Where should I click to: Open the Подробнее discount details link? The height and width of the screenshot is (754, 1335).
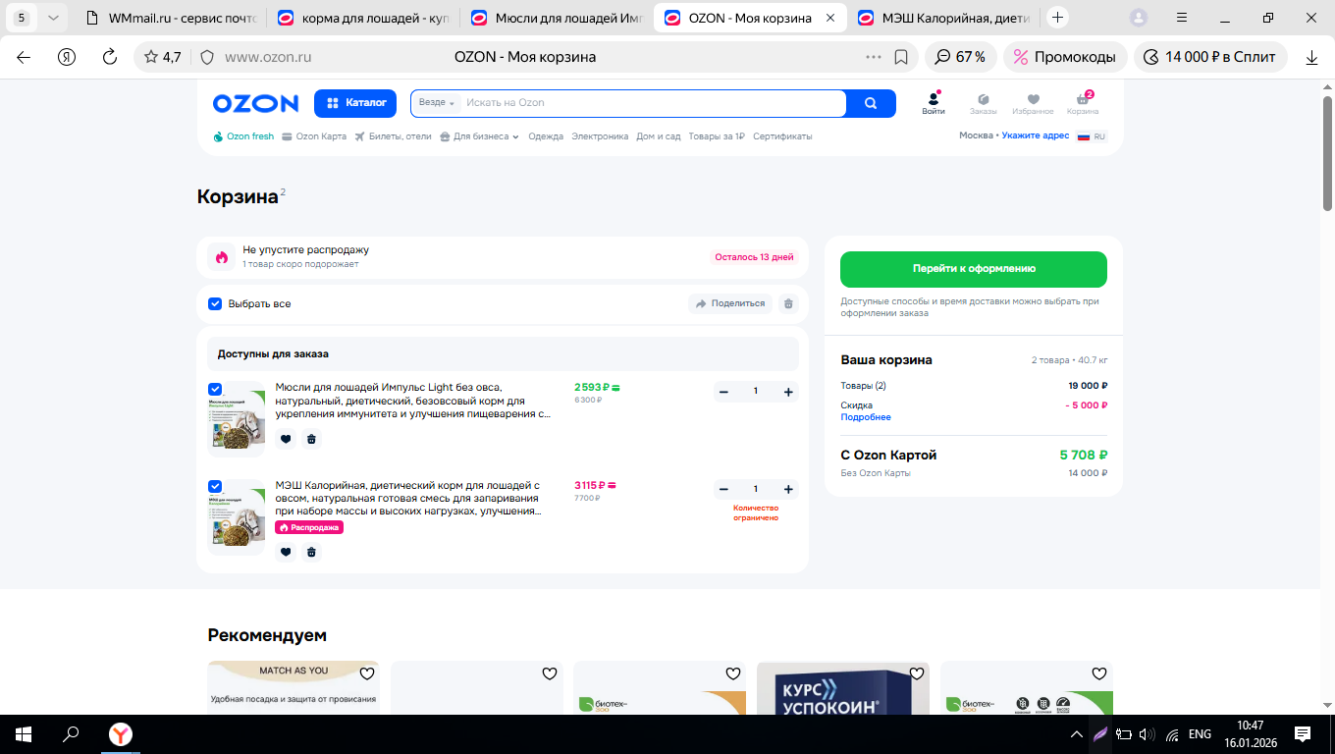point(866,417)
